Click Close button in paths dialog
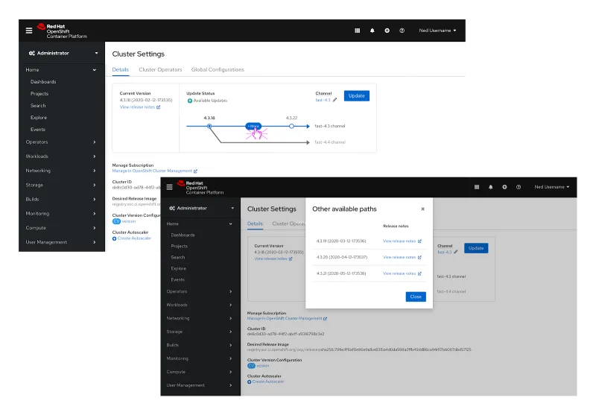The height and width of the screenshot is (415, 596). (416, 297)
